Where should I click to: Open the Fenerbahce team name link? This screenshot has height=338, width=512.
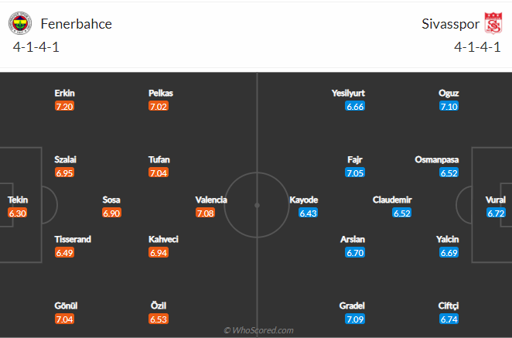coord(75,24)
